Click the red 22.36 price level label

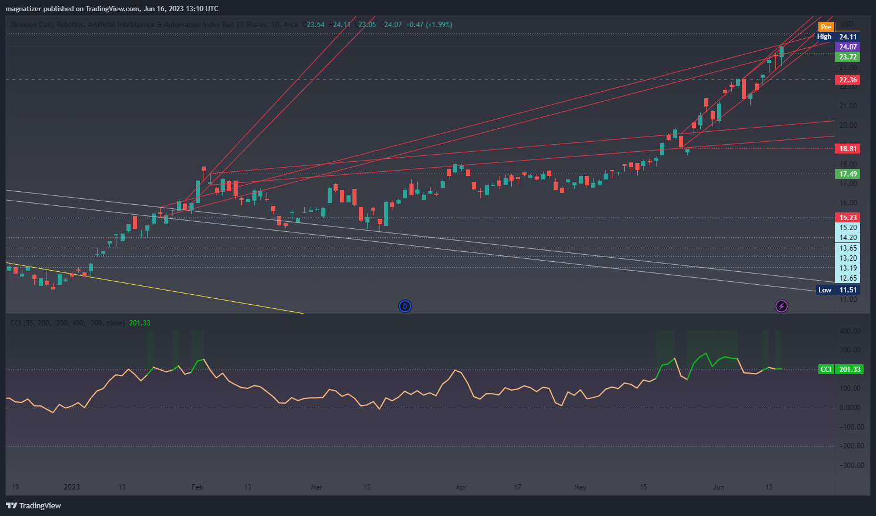[847, 80]
